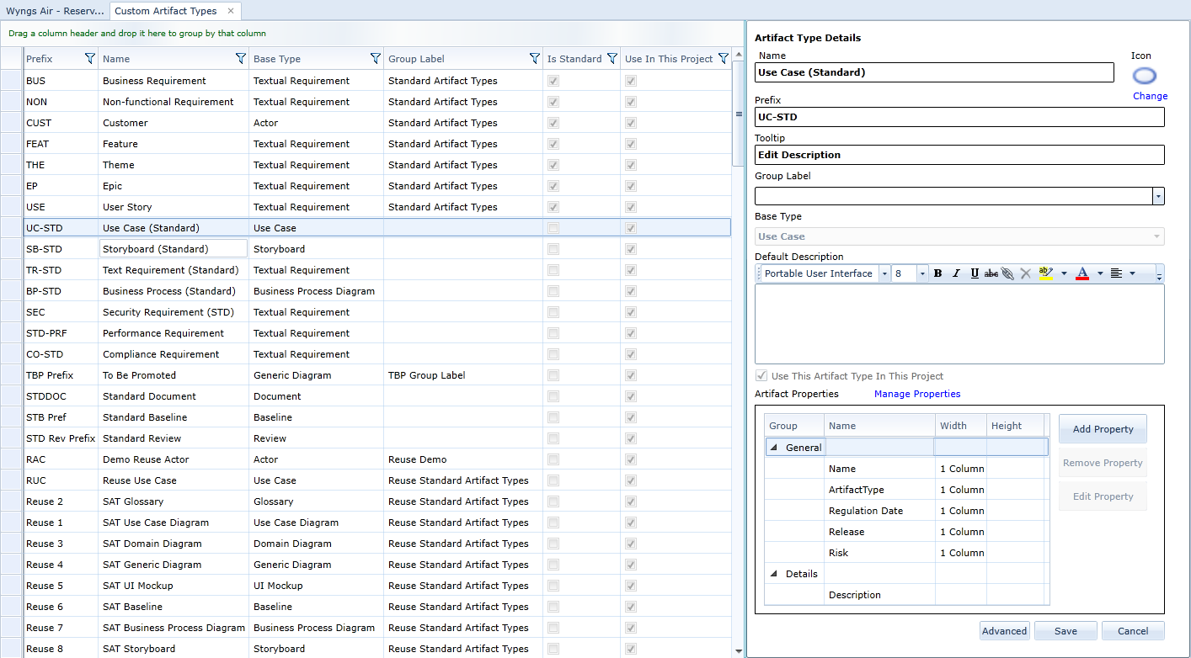1191x658 pixels.
Task: Open the font color picker
Action: coord(1082,273)
